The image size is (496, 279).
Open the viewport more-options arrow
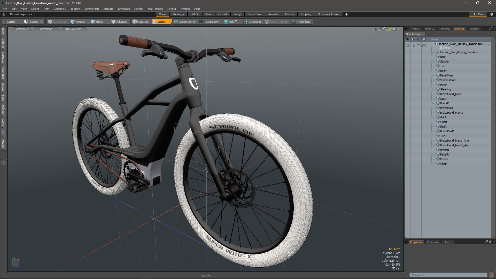click(399, 29)
